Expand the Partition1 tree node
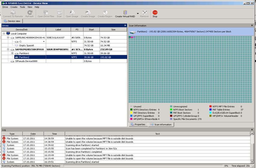This screenshot has height=168, width=256. pos(12,53)
